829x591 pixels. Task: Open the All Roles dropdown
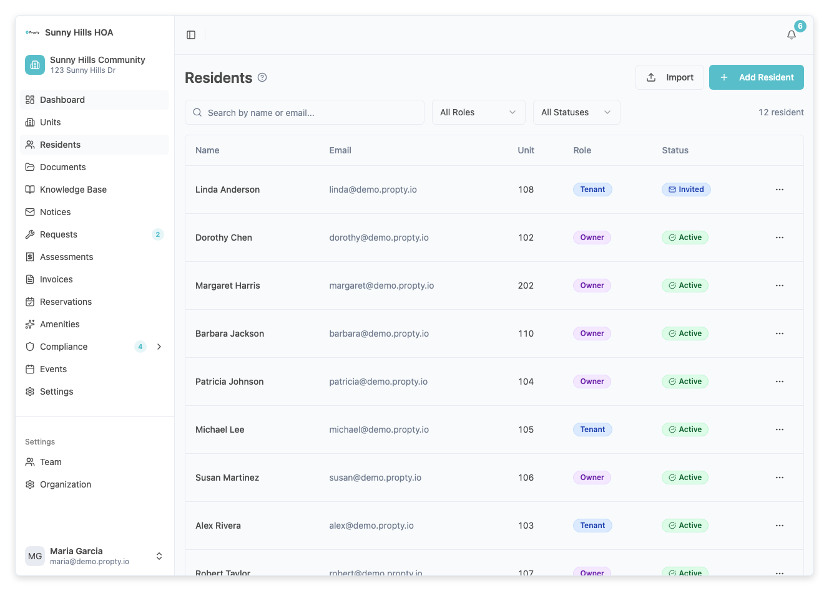tap(478, 112)
